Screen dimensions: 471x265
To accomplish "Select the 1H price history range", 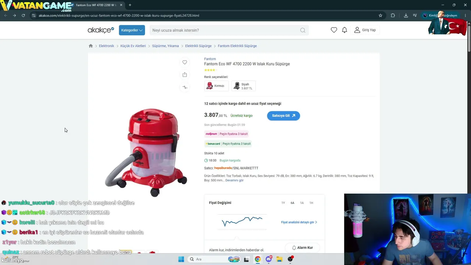I will [x=311, y=203].
